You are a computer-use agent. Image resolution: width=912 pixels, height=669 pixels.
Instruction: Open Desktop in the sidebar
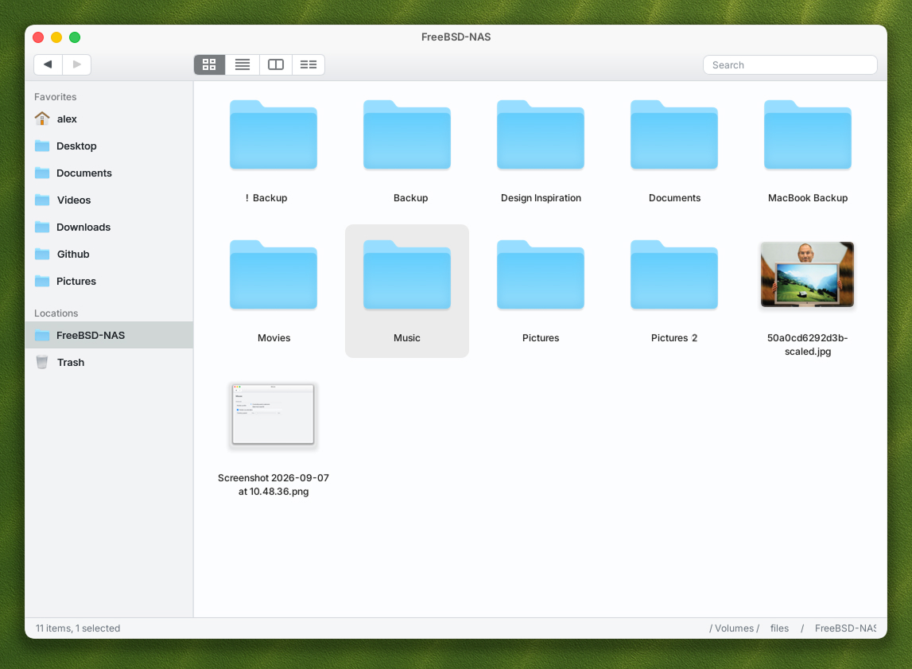tap(109, 146)
